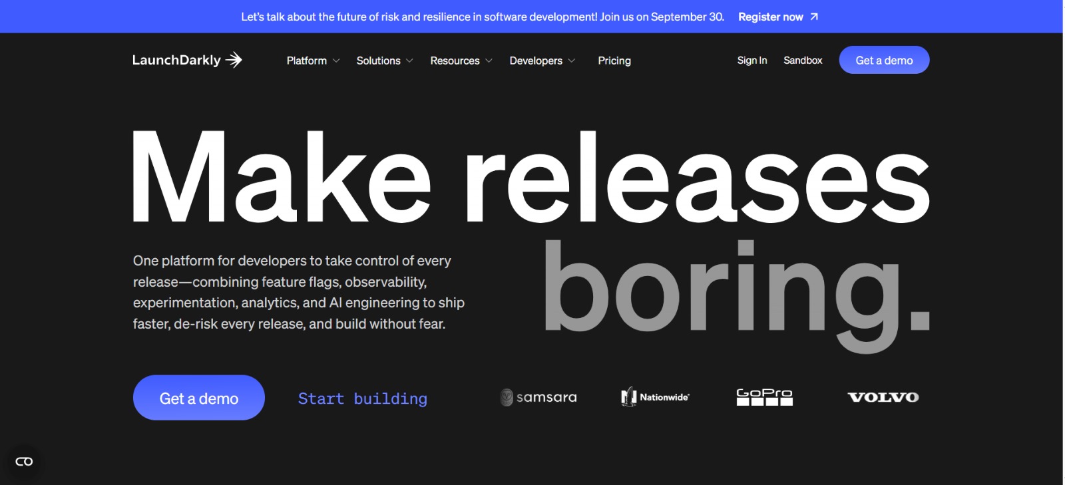This screenshot has height=485, width=1065.
Task: Click the banner text about September 30
Action: (x=483, y=17)
